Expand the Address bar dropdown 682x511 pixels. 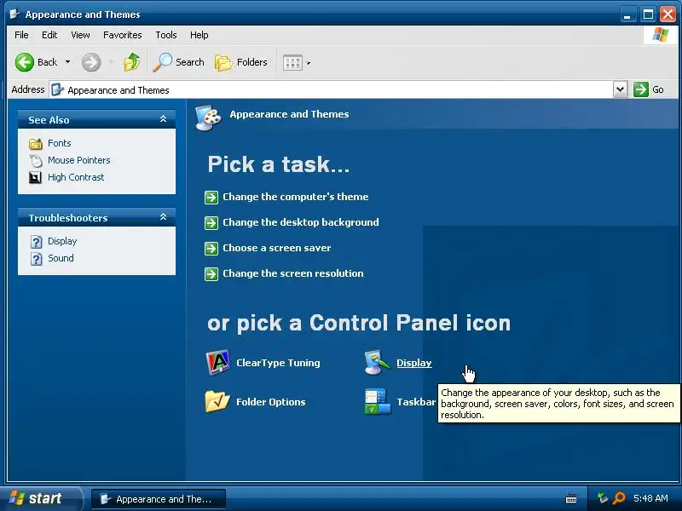click(620, 90)
